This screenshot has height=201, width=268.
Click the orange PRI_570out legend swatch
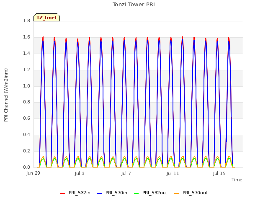[176, 193]
